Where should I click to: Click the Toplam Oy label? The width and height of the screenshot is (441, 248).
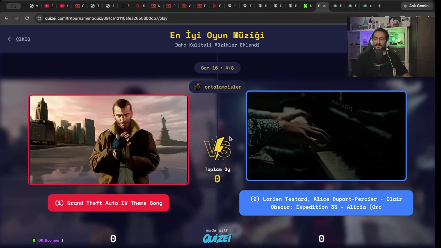217,169
